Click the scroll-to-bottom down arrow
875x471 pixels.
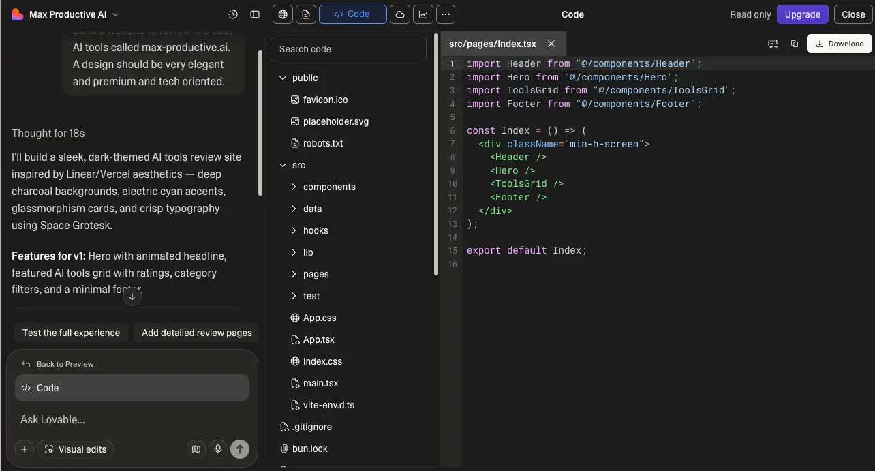click(132, 297)
